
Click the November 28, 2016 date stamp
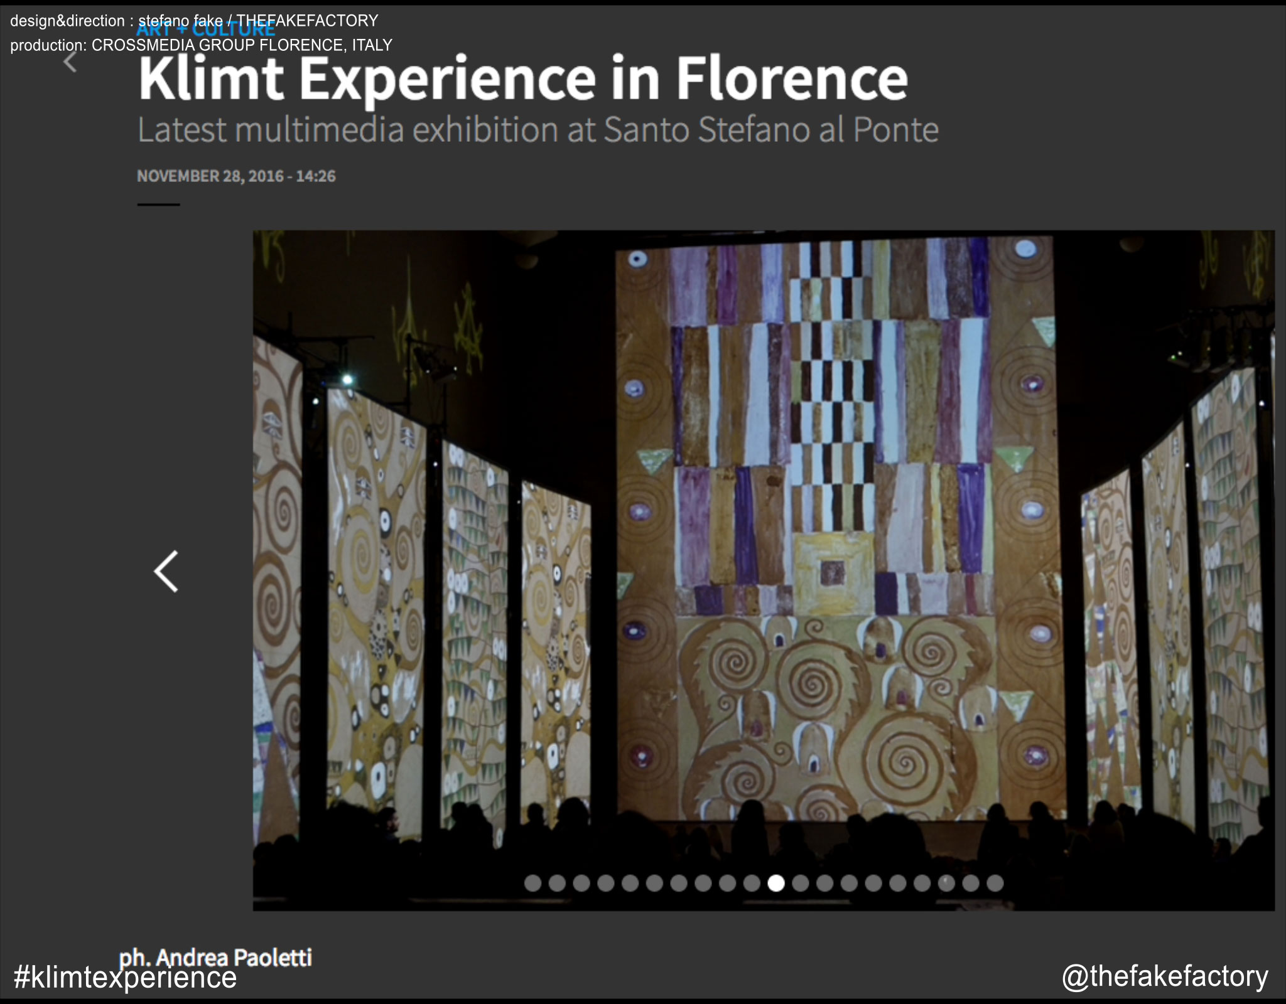point(236,176)
